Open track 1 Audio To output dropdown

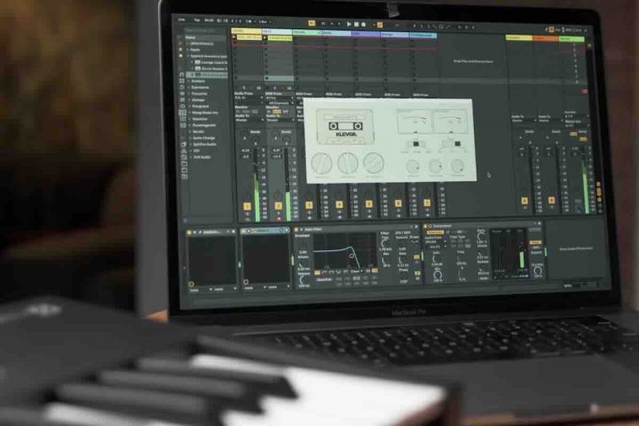249,121
